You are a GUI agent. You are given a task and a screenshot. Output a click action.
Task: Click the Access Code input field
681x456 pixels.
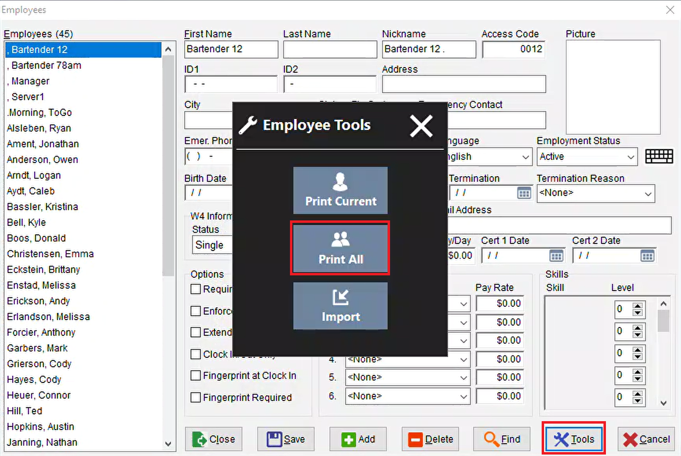click(513, 49)
